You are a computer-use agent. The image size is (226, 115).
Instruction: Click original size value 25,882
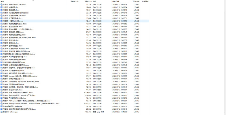coord(89,109)
